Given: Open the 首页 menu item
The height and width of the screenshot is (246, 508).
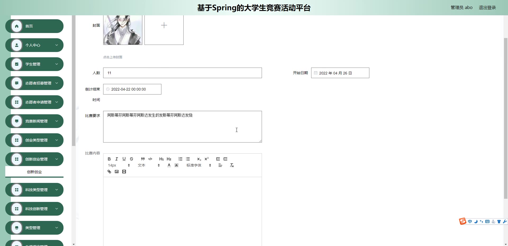Looking at the screenshot, I should click(x=34, y=26).
